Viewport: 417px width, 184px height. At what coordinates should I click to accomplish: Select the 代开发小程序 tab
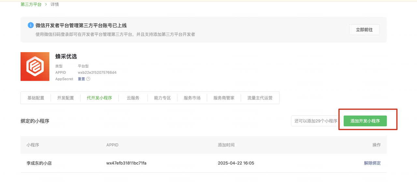pos(99,98)
